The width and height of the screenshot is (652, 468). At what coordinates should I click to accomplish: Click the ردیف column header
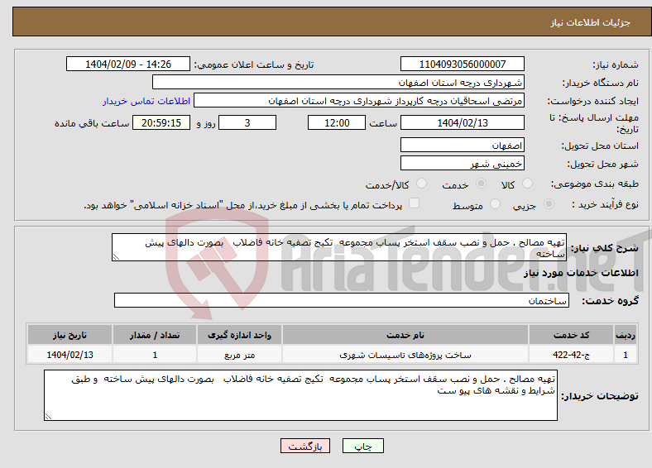[x=626, y=335]
